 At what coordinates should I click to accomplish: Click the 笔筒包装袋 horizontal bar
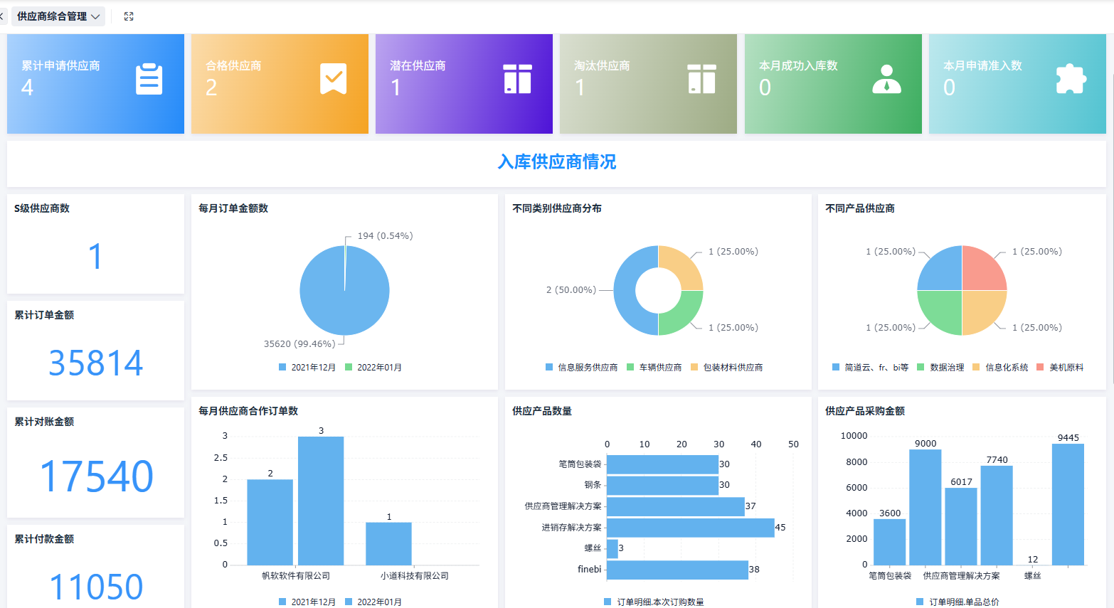click(662, 464)
